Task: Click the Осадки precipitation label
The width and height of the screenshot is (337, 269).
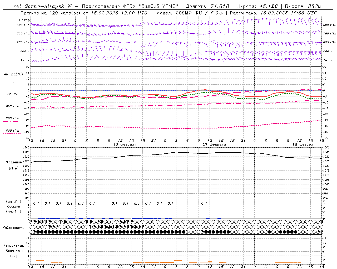Action: click(x=14, y=206)
